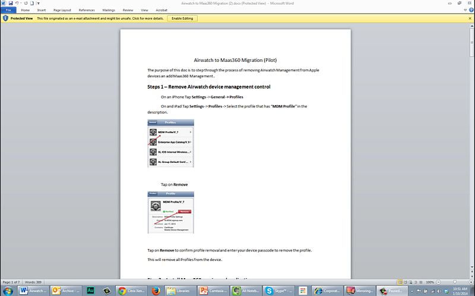Viewport: 475px width, 296px height.
Task: Show hidden system tray icons arrow
Action: 412,291
